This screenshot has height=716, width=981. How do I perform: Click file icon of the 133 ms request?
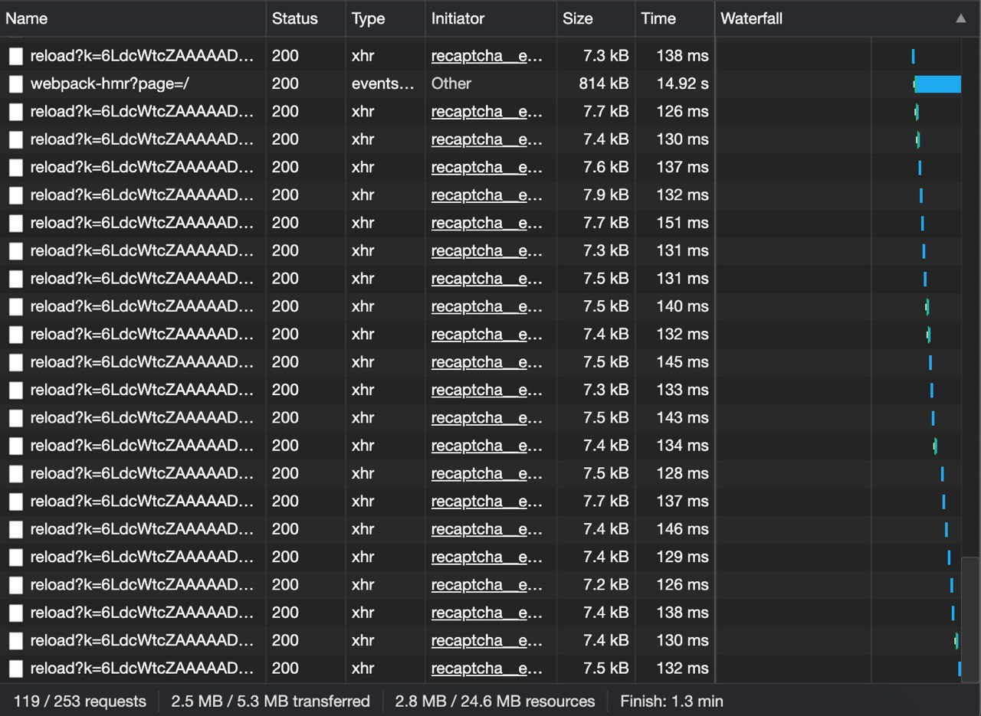(16, 390)
